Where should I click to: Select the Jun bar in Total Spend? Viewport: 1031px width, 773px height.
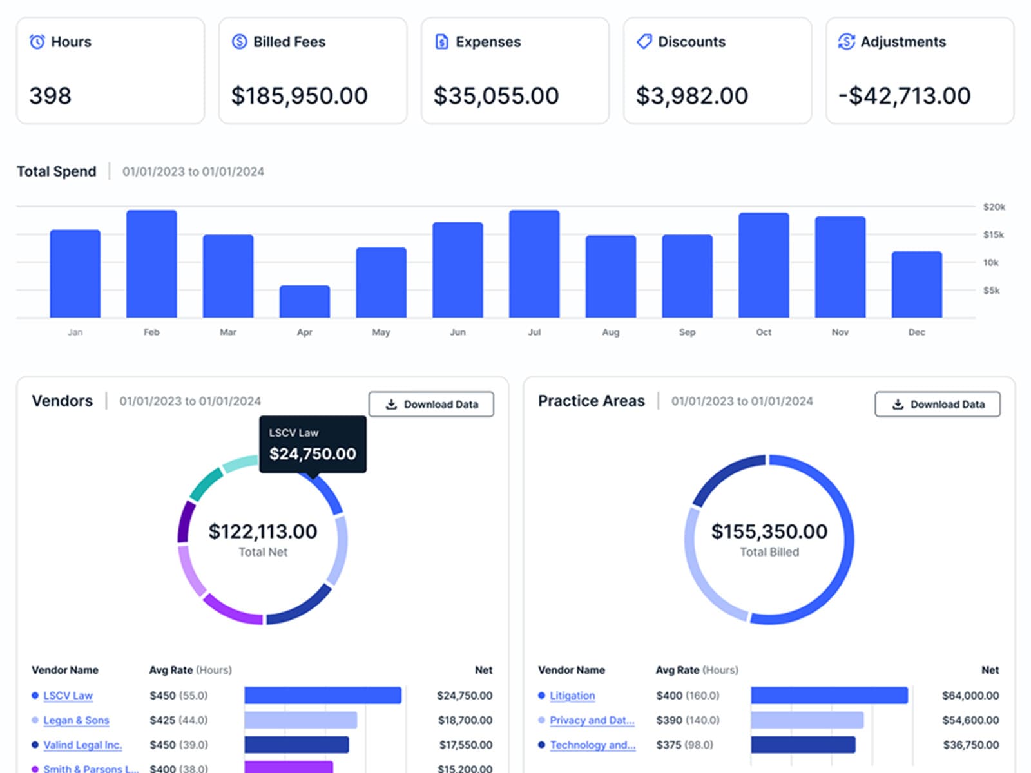(458, 270)
